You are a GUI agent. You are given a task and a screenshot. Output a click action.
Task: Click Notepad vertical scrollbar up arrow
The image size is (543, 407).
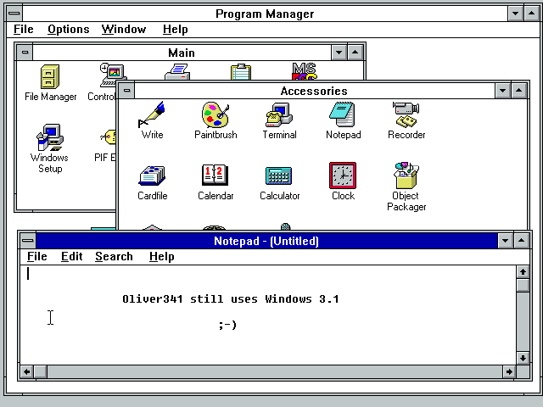[523, 272]
